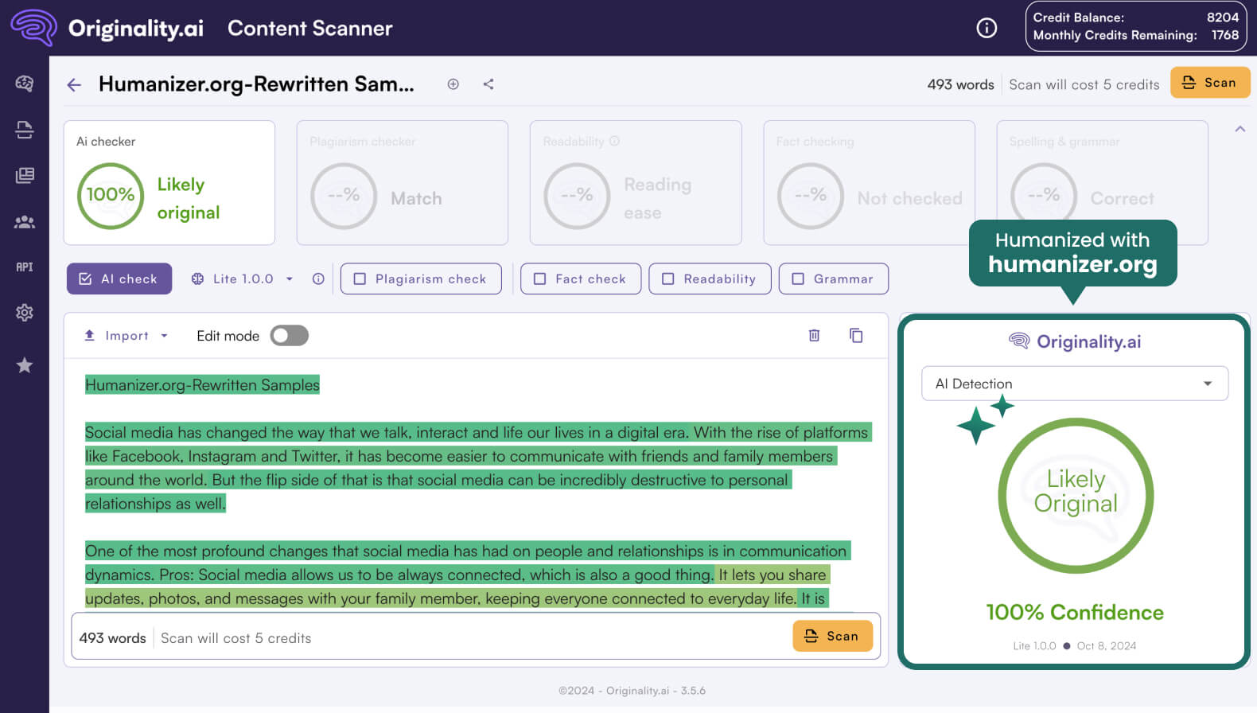This screenshot has height=713, width=1257.
Task: Click the Scan button in top right
Action: [x=1209, y=83]
